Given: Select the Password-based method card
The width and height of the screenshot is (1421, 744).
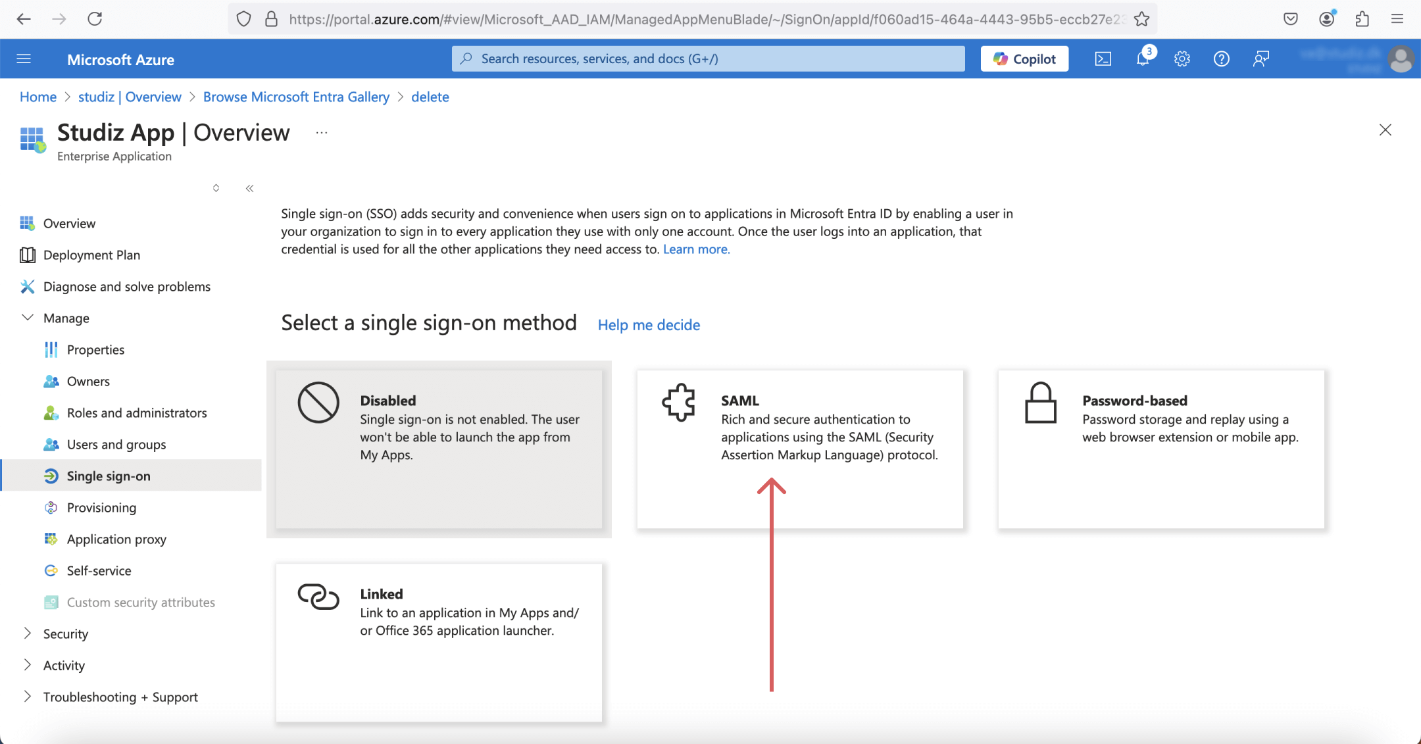Looking at the screenshot, I should (x=1161, y=449).
